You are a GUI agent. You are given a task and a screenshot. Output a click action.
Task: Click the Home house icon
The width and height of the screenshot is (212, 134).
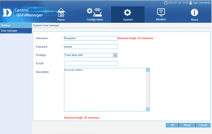[61, 12]
